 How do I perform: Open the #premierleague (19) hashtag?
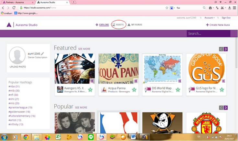coord(20,108)
